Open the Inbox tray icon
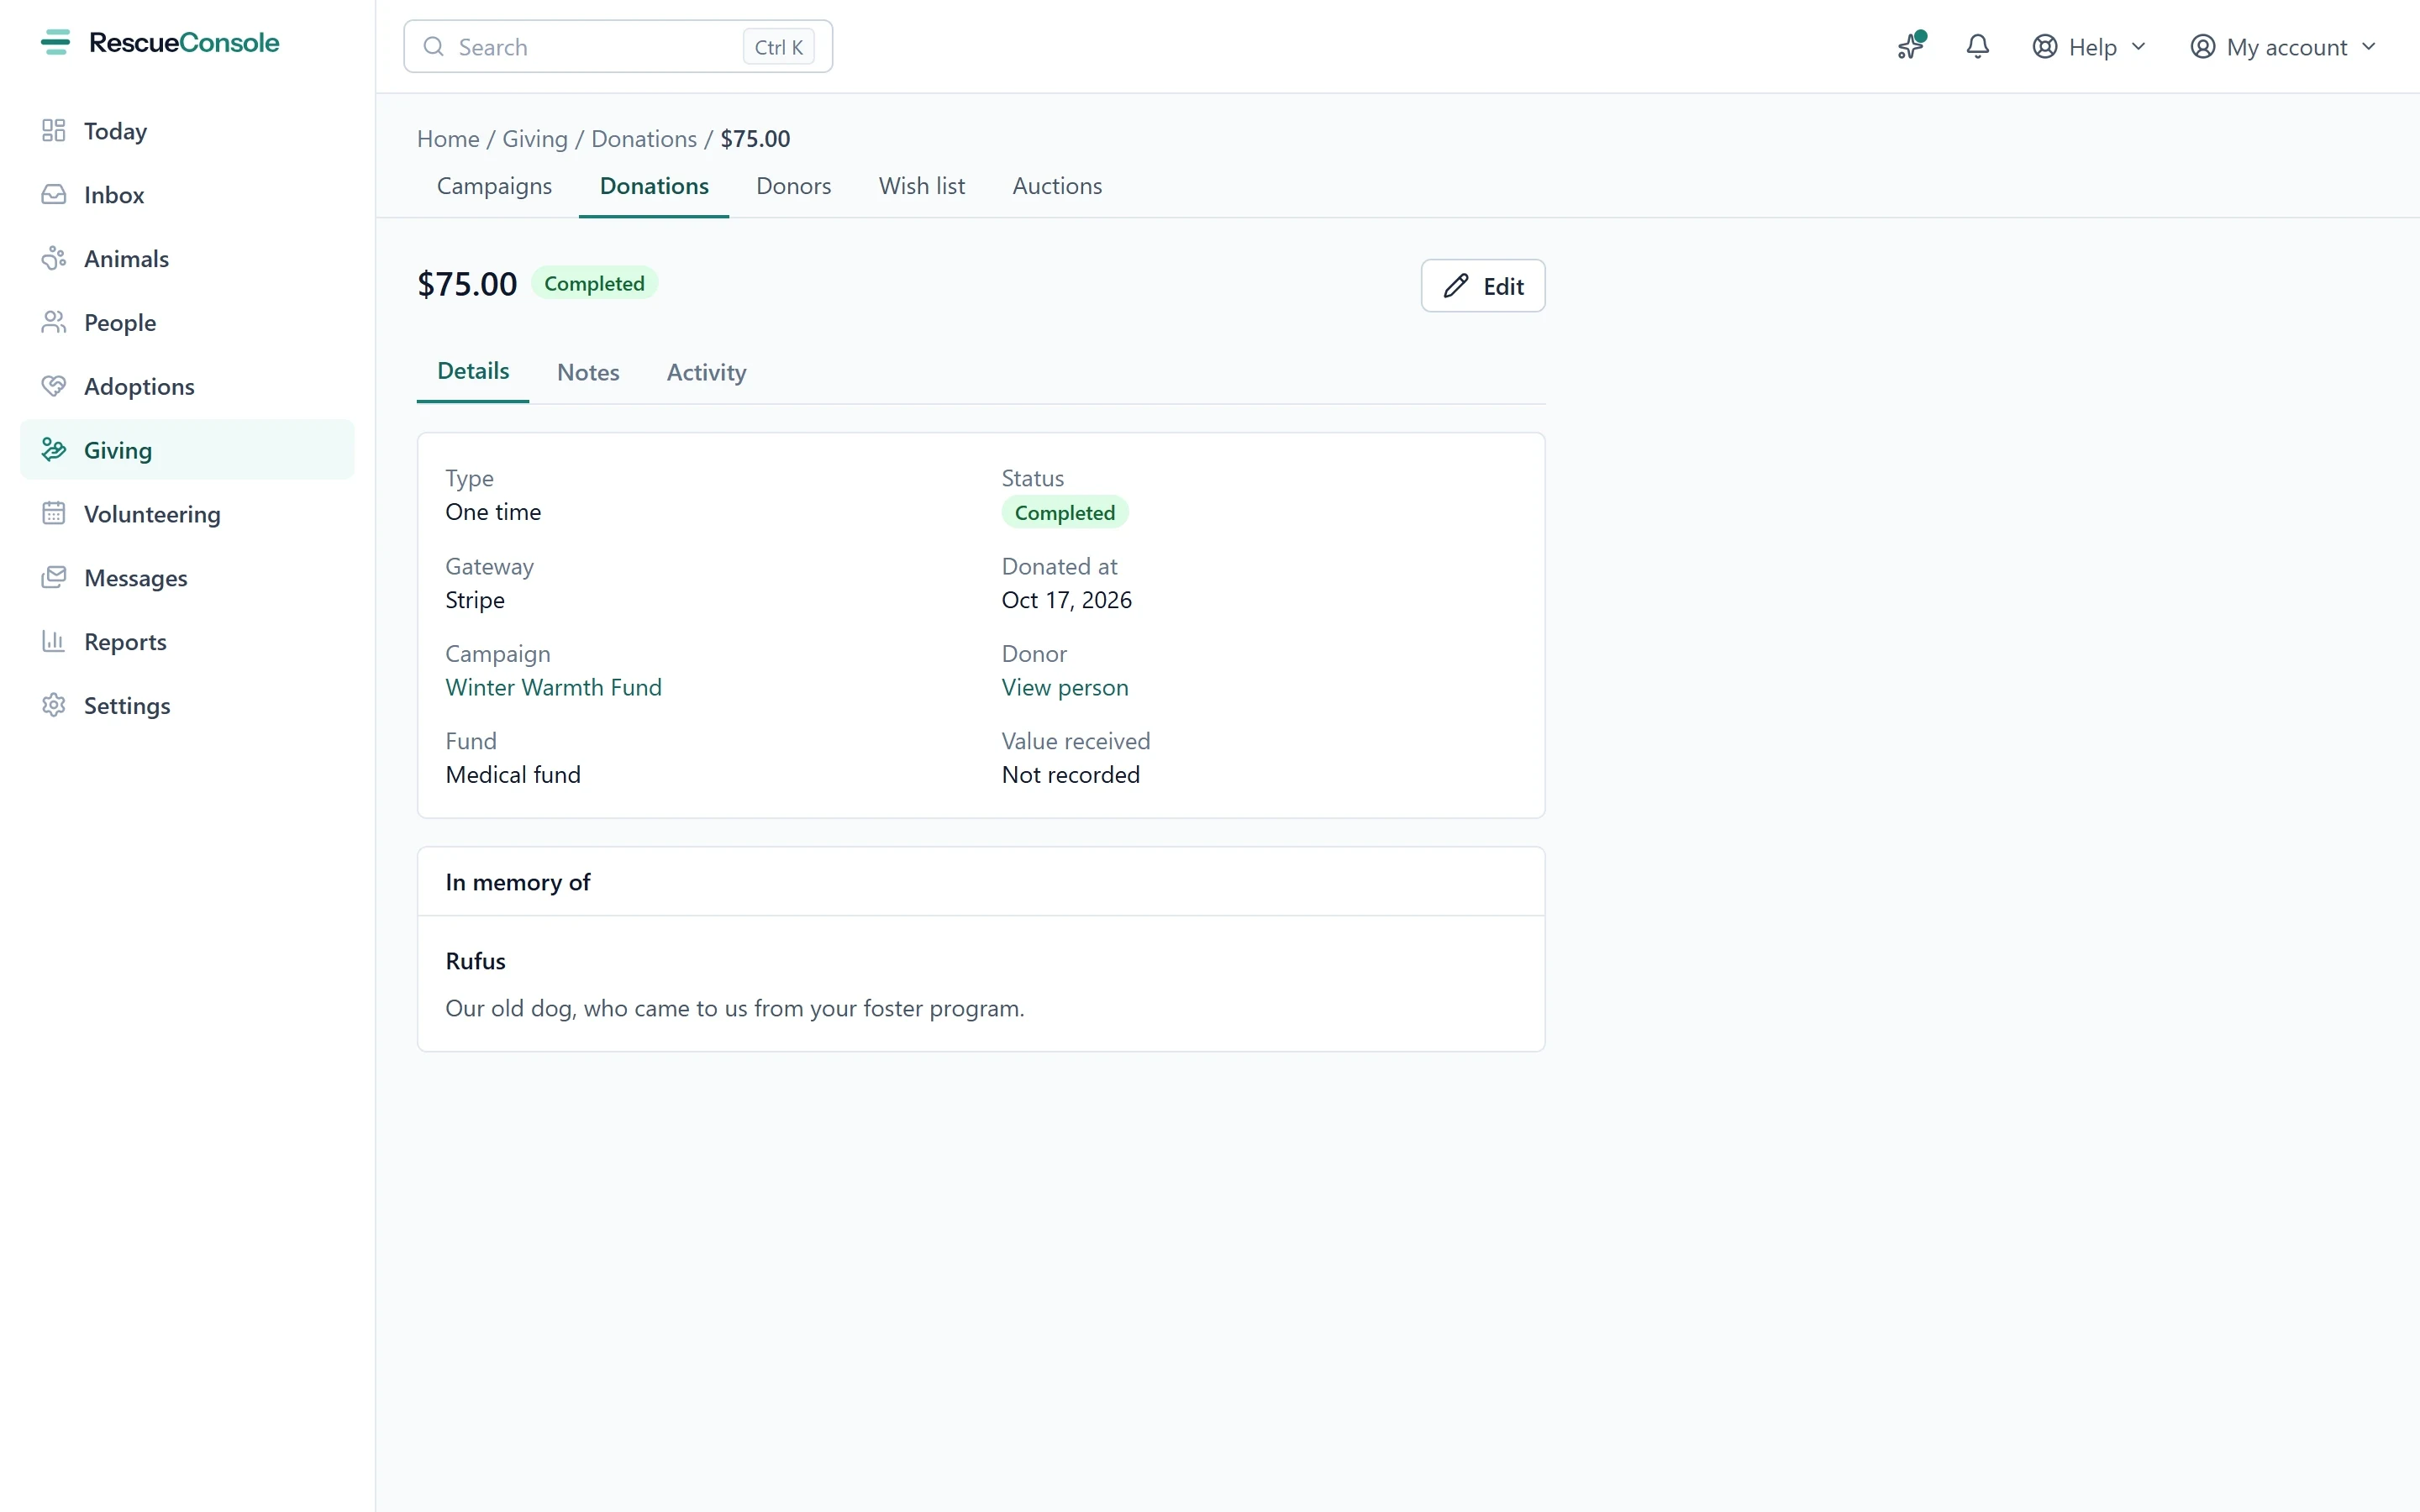Image resolution: width=2420 pixels, height=1512 pixels. coord(54,194)
